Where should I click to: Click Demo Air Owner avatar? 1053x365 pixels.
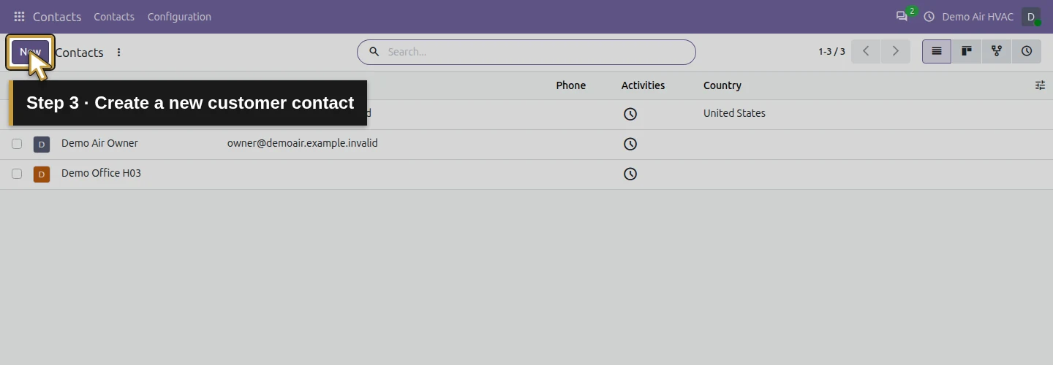[42, 144]
